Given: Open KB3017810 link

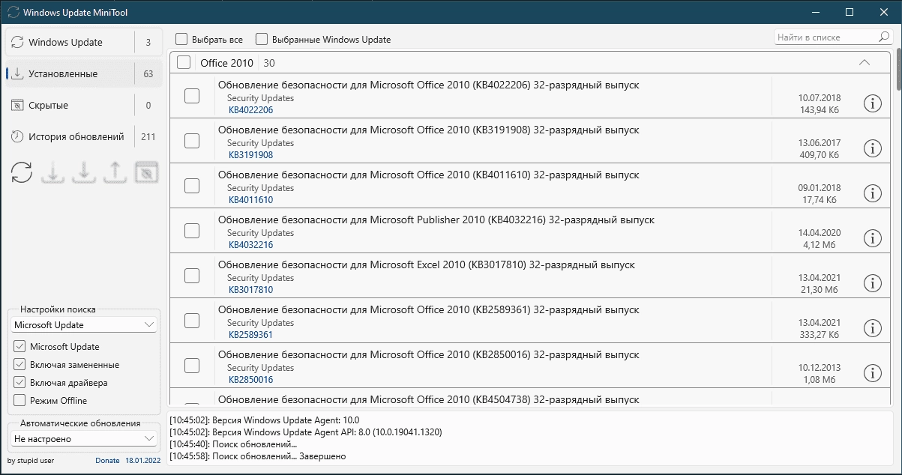Looking at the screenshot, I should [251, 290].
